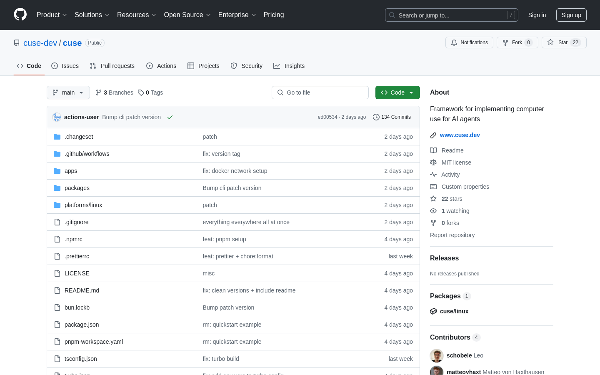This screenshot has height=375, width=600.
Task: Click the Report repository link
Action: (452, 235)
